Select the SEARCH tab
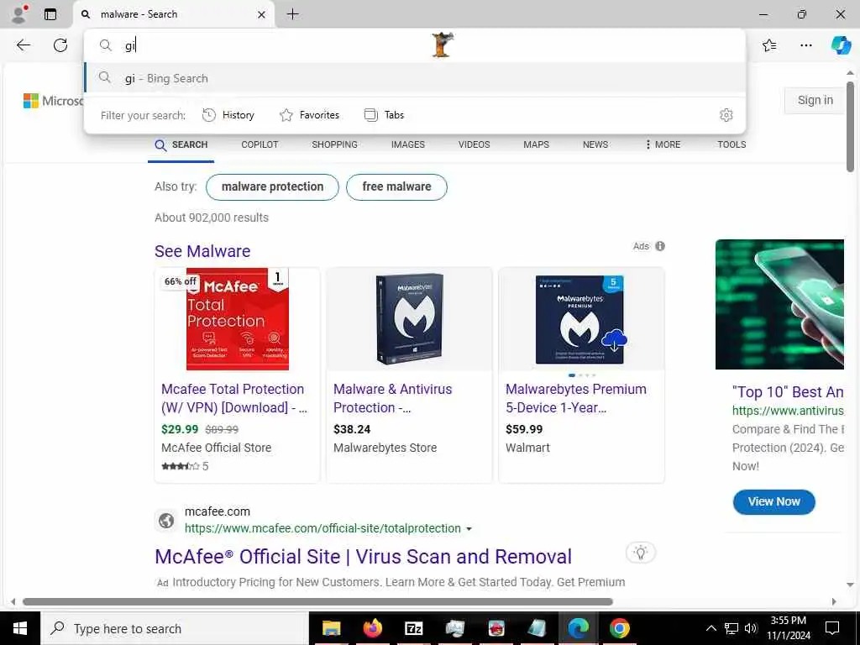Viewport: 860px width, 645px height. click(181, 144)
